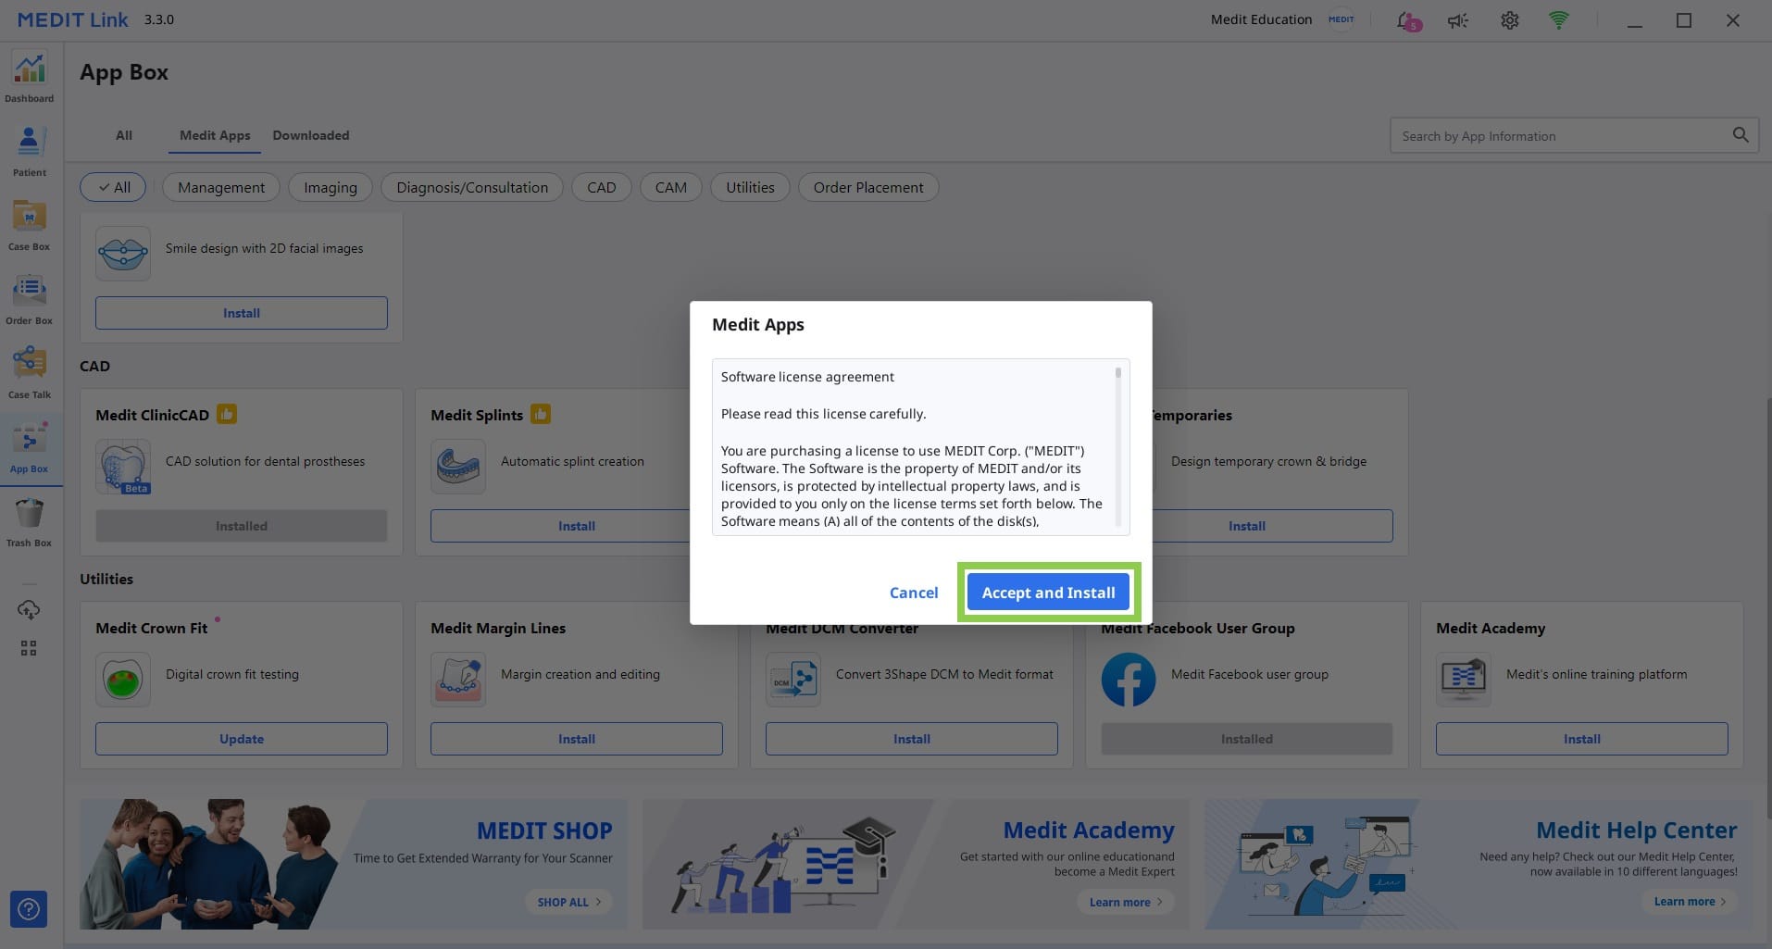Screen dimensions: 1772x949
Task: Go to Case Box in sidebar
Action: pyautogui.click(x=30, y=225)
